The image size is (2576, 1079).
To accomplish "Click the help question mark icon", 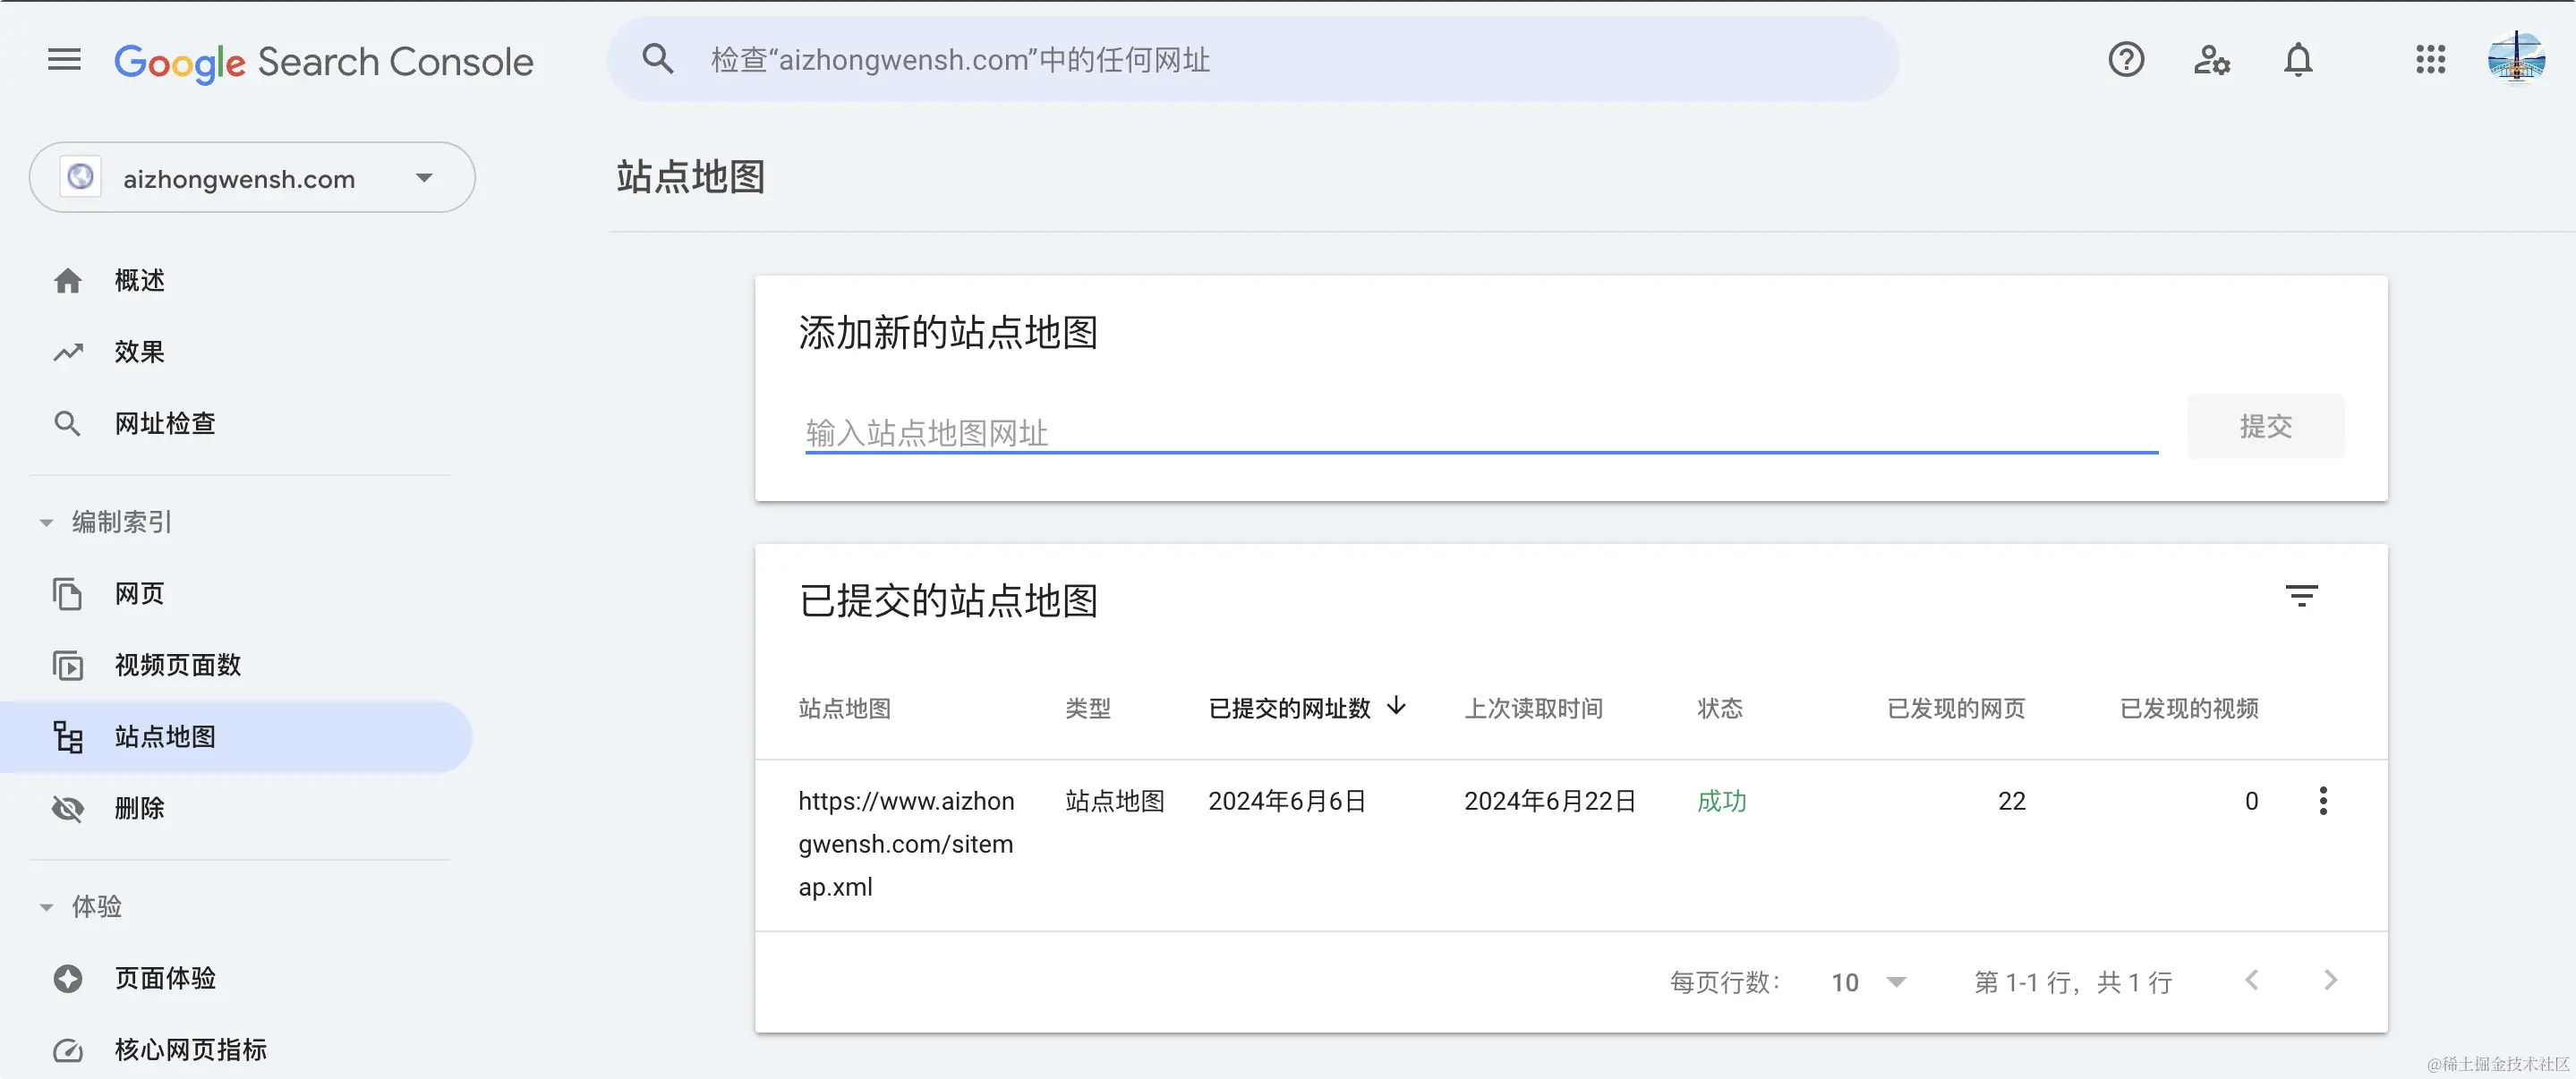I will [2126, 60].
